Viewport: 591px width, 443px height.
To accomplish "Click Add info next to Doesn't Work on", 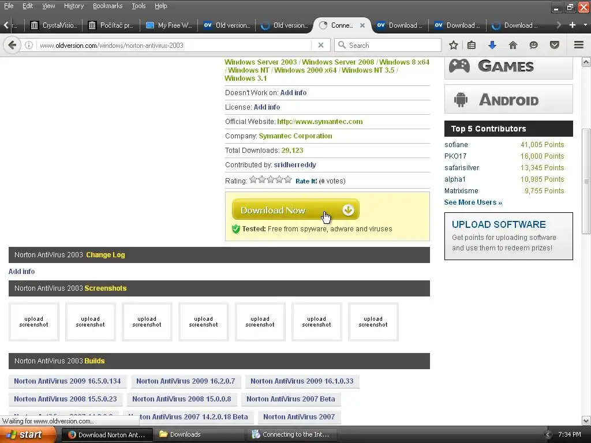I will (293, 93).
